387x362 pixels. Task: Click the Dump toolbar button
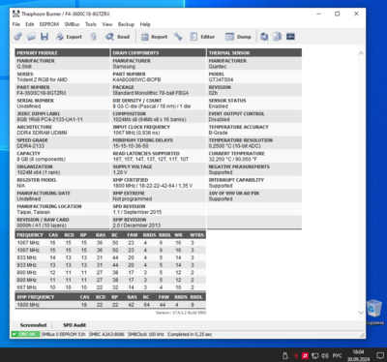tap(238, 37)
